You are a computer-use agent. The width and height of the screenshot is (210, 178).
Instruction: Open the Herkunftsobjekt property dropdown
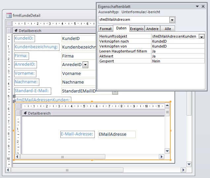(201, 36)
